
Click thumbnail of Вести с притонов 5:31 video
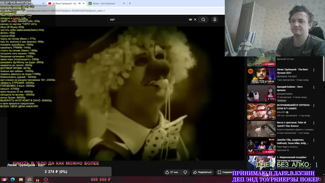pyautogui.click(x=261, y=129)
